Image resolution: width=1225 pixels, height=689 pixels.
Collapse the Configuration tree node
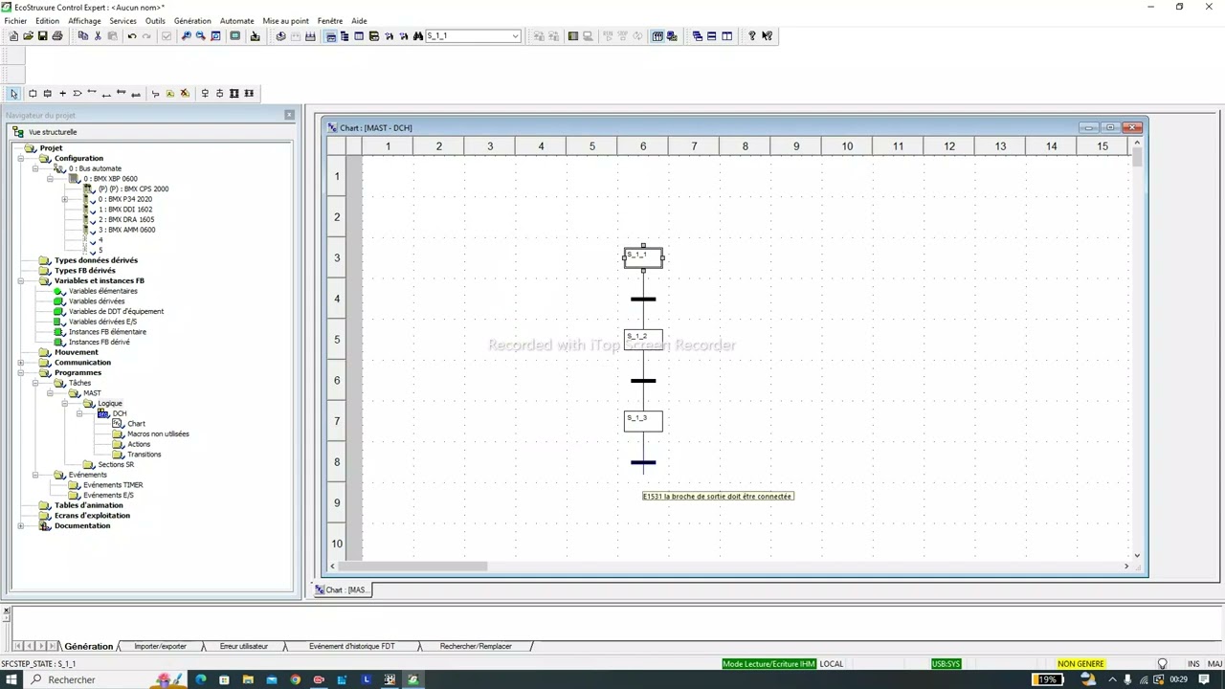[21, 159]
